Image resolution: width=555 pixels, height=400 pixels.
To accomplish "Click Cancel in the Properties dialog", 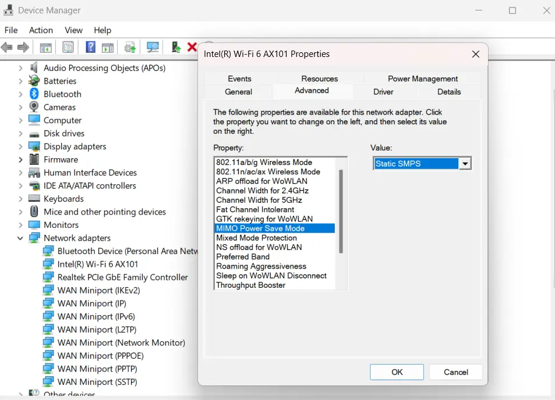I will pyautogui.click(x=455, y=372).
